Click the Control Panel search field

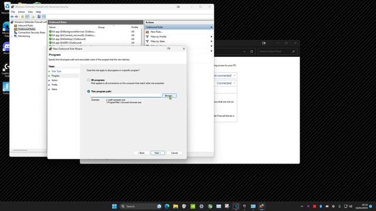pos(278,52)
